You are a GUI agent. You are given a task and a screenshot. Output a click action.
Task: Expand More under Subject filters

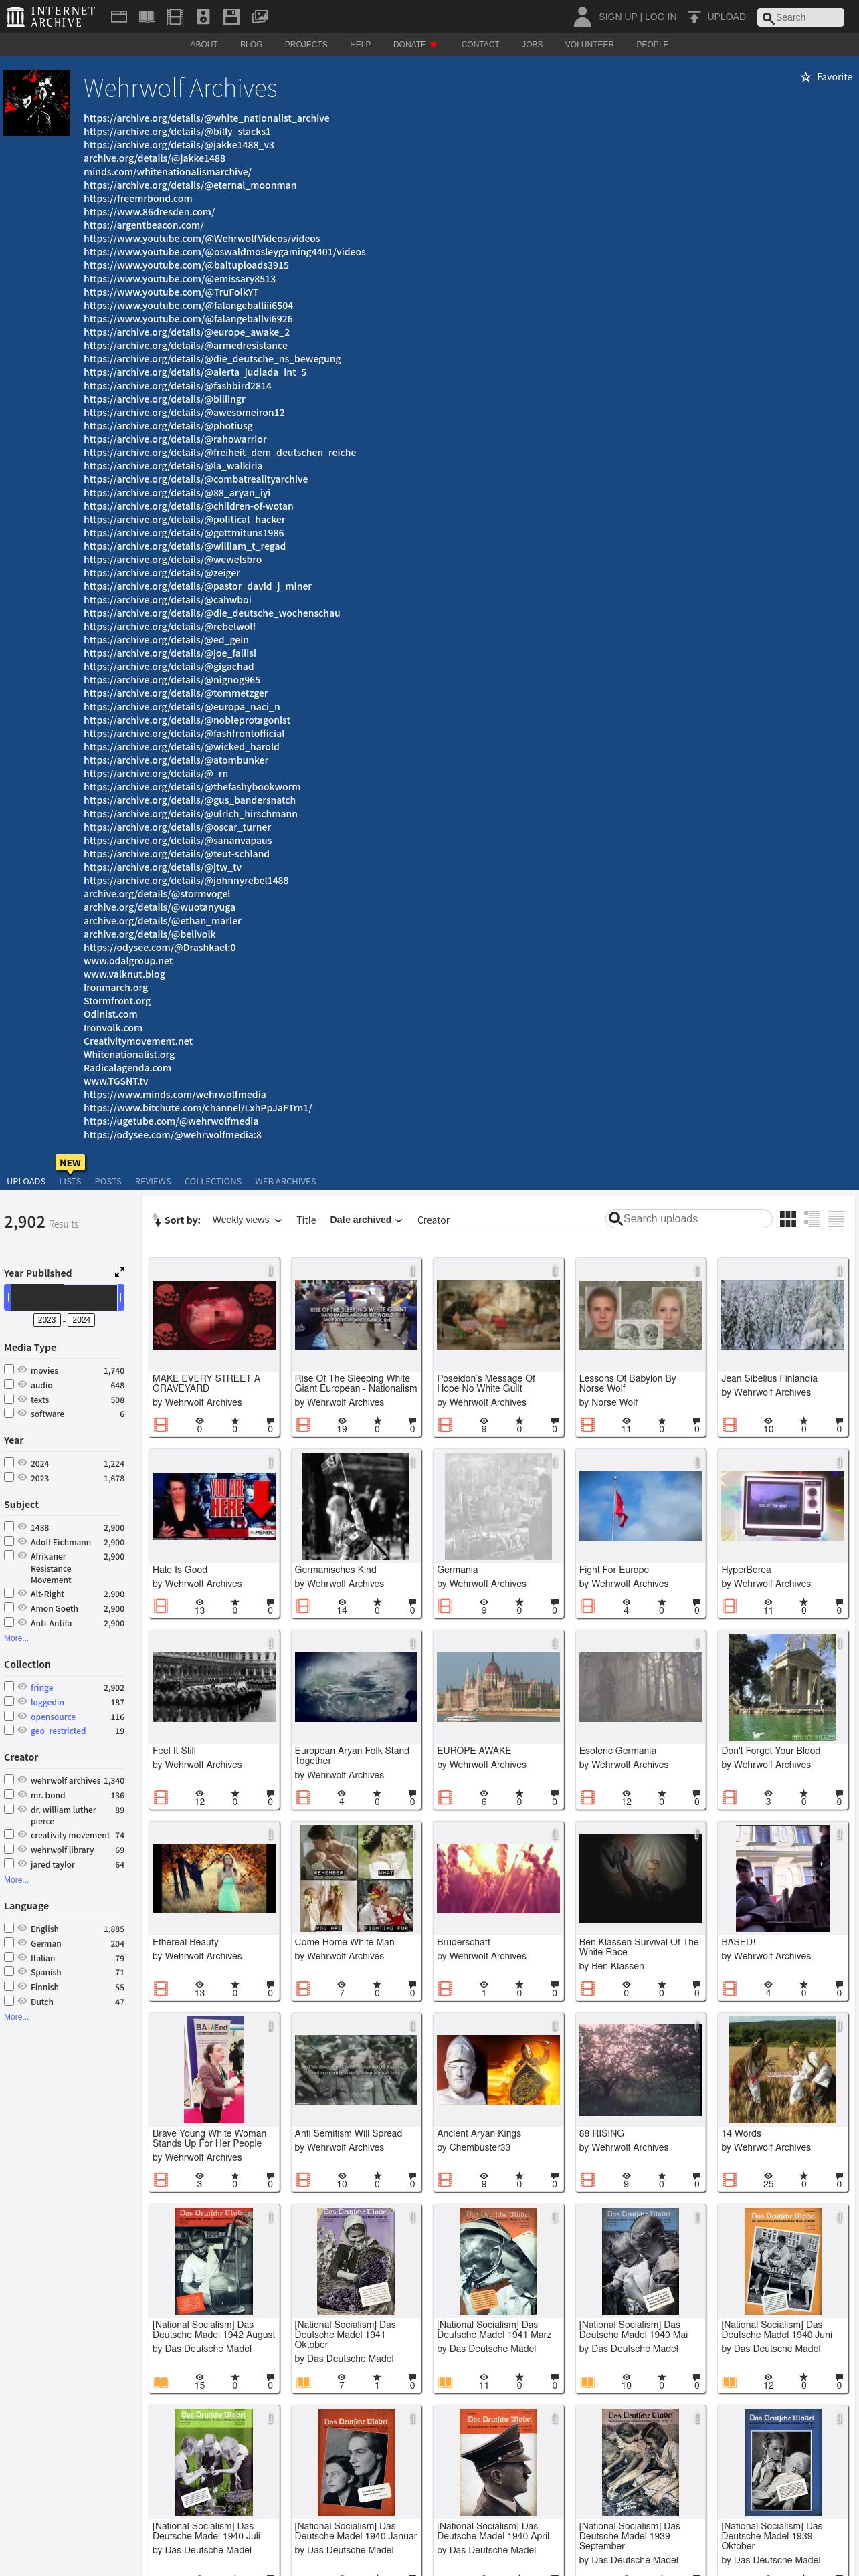[16, 1638]
